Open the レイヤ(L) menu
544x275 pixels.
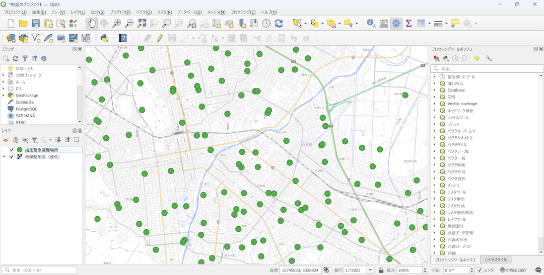click(x=78, y=12)
